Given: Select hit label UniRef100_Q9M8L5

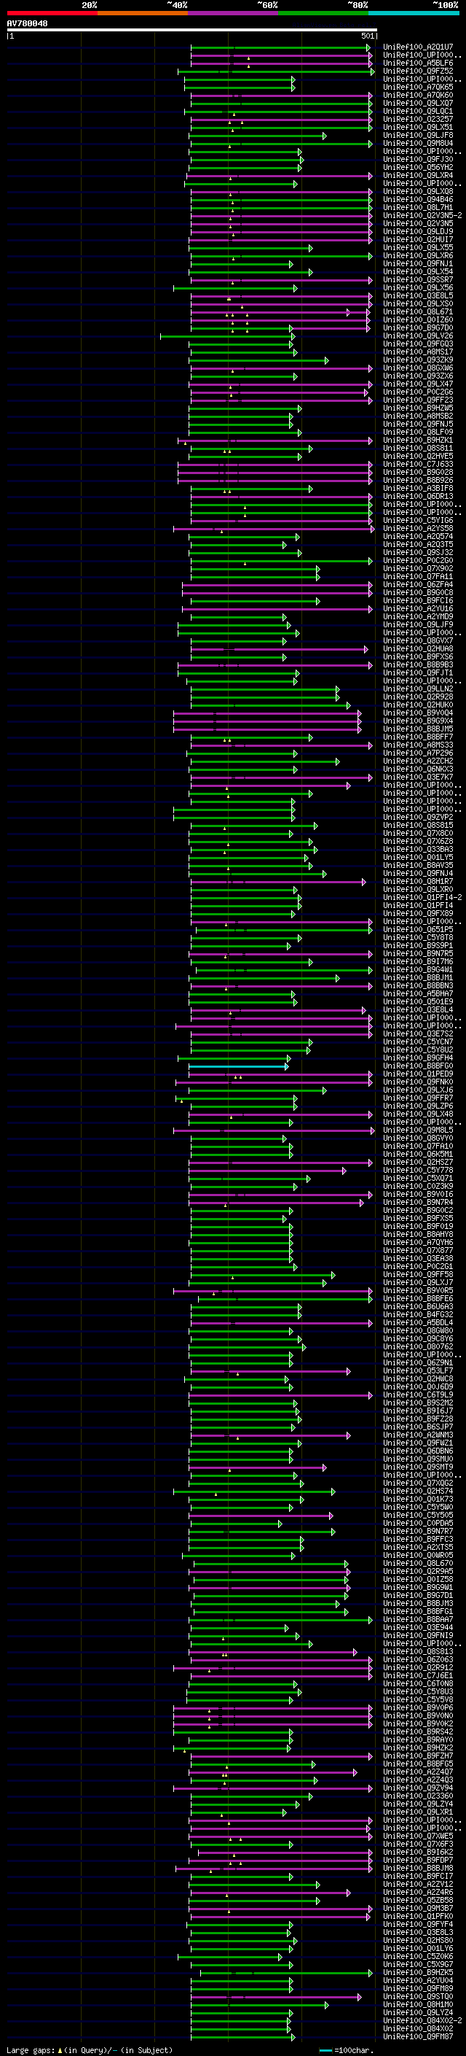Looking at the screenshot, I should (417, 1130).
